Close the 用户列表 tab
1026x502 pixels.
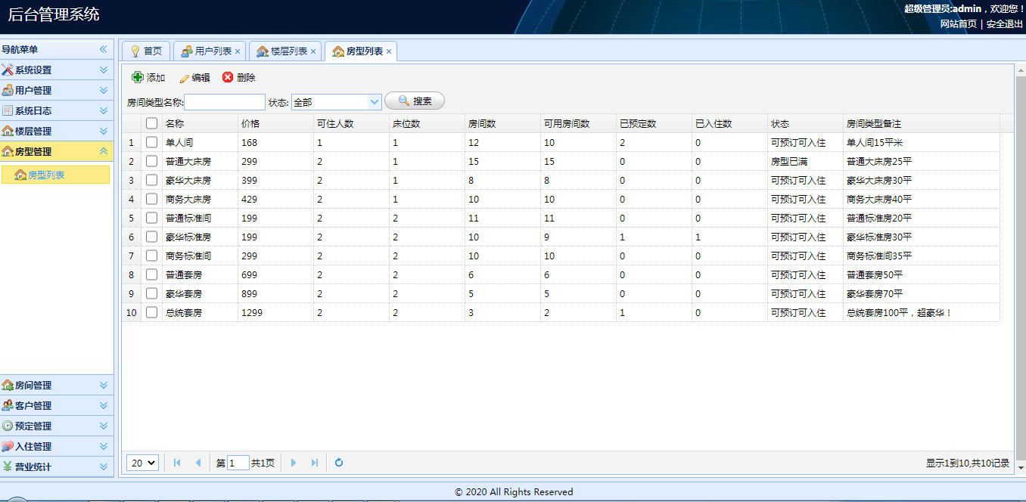pyautogui.click(x=238, y=51)
